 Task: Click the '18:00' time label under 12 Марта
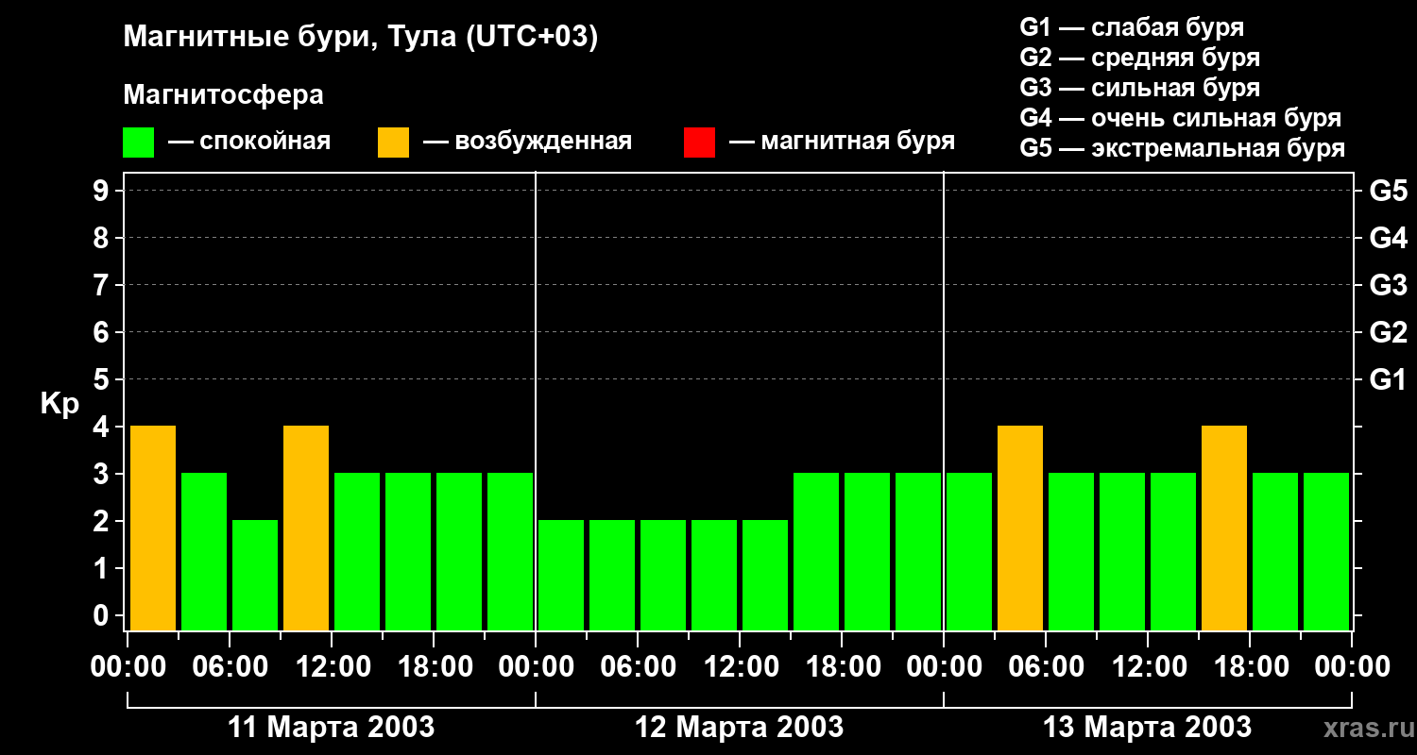click(842, 667)
